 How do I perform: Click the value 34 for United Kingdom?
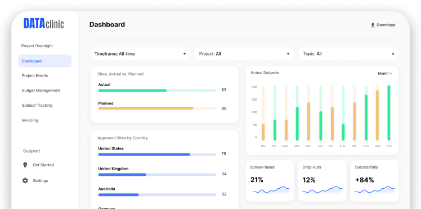tap(224, 174)
